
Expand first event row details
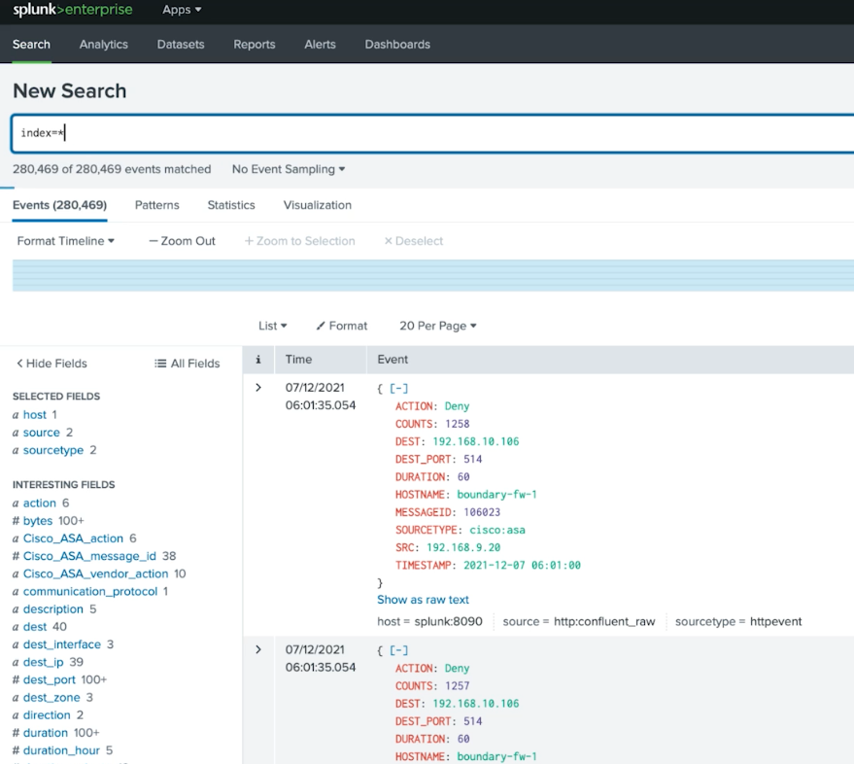tap(258, 388)
